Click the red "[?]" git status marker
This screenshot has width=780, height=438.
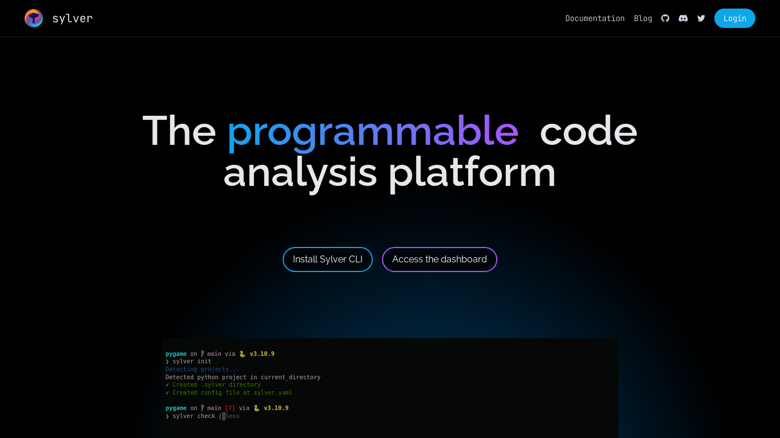coord(230,408)
